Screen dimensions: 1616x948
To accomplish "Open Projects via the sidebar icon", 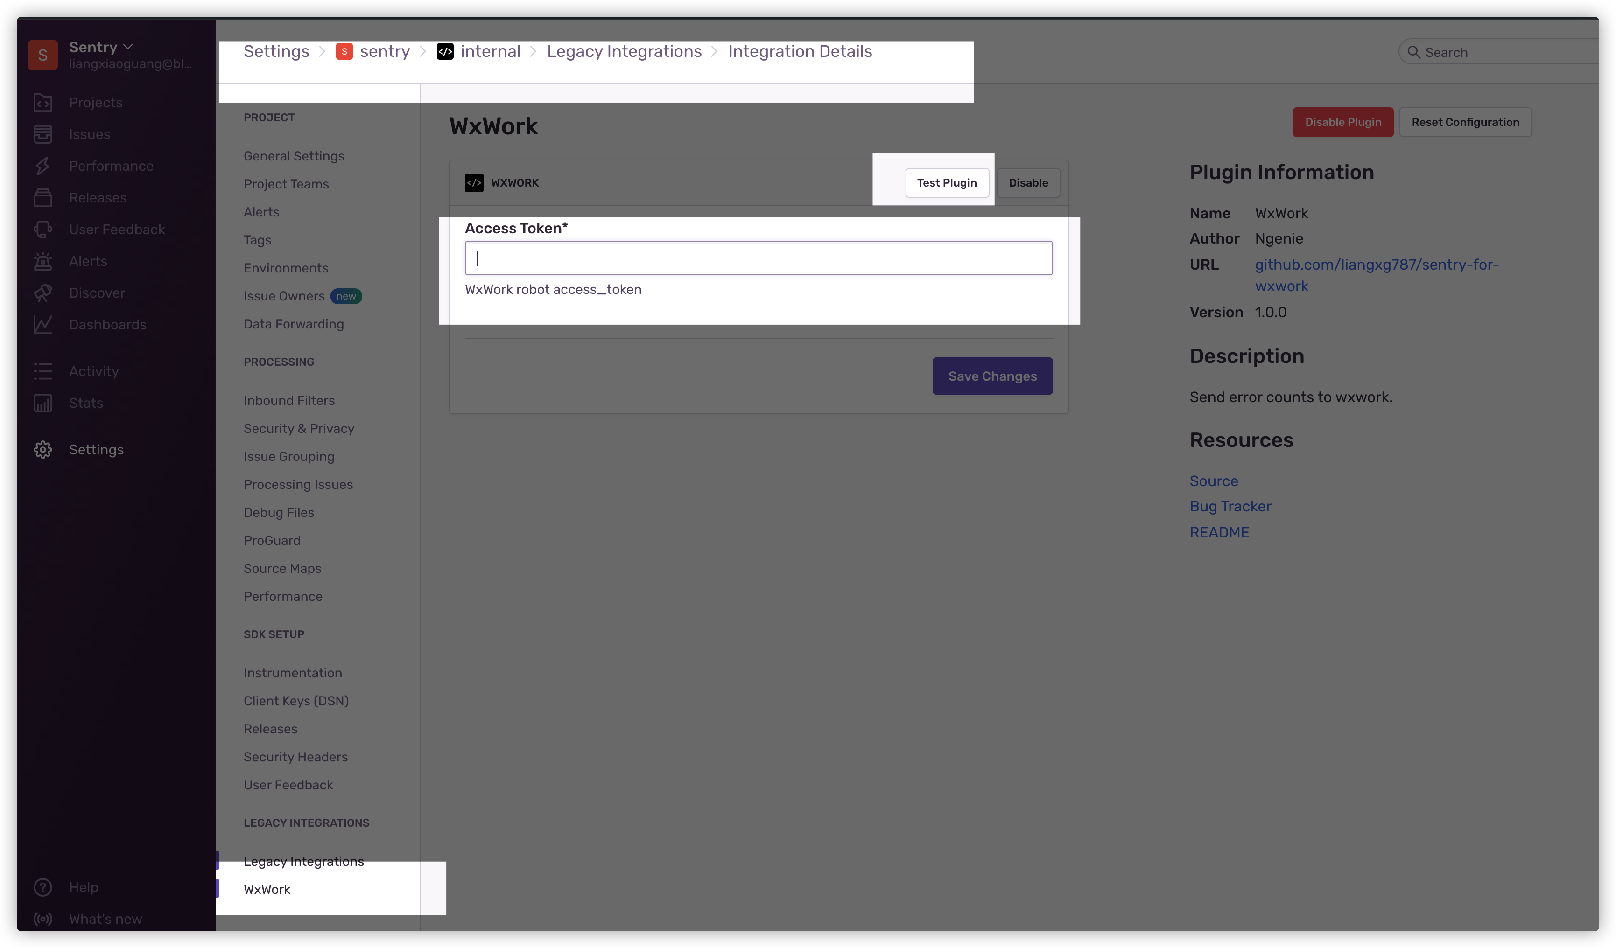I will 43,103.
